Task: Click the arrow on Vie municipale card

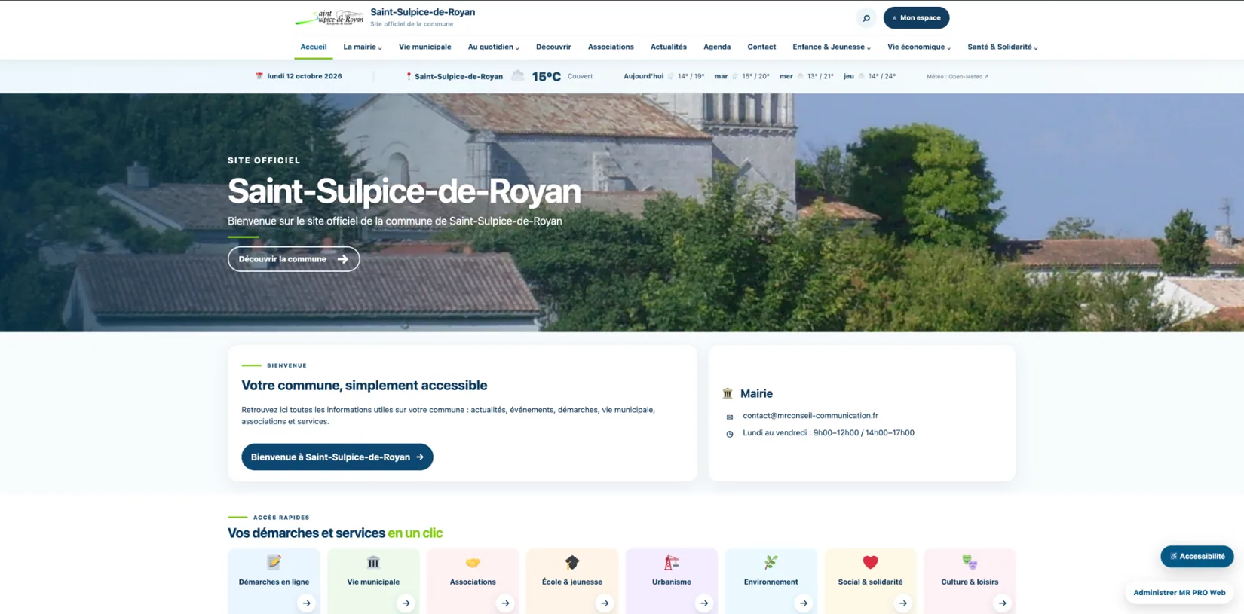Action: pyautogui.click(x=406, y=603)
